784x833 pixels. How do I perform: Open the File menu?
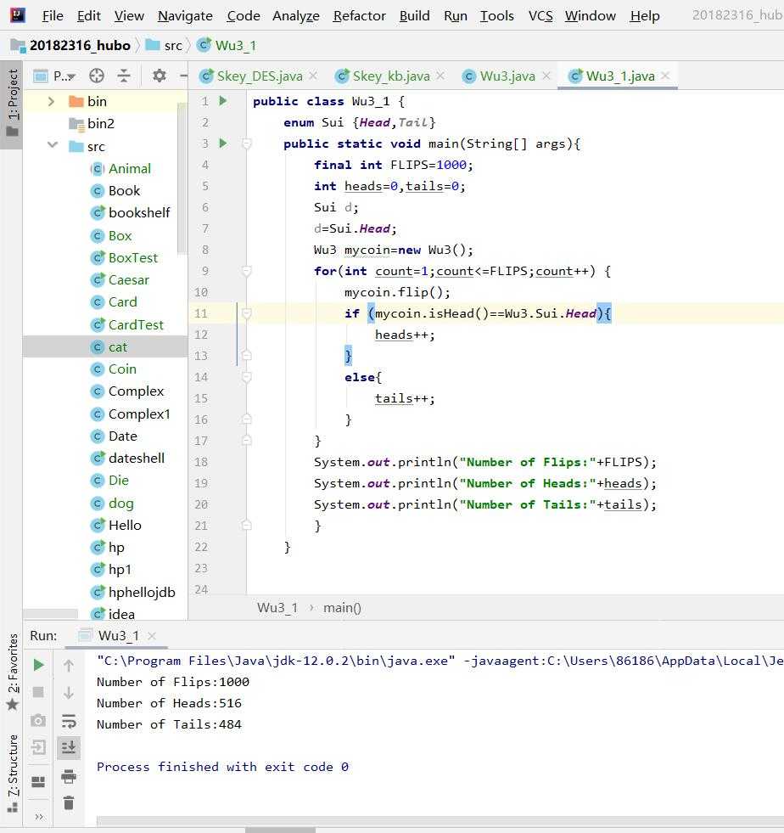click(53, 16)
